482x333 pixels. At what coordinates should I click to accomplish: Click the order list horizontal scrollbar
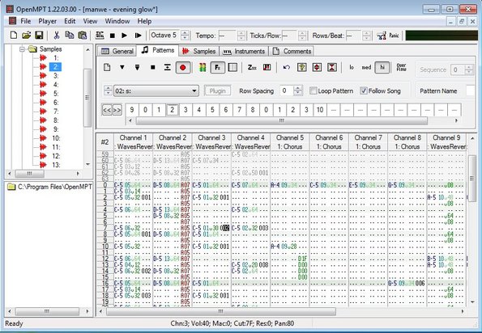click(281, 120)
